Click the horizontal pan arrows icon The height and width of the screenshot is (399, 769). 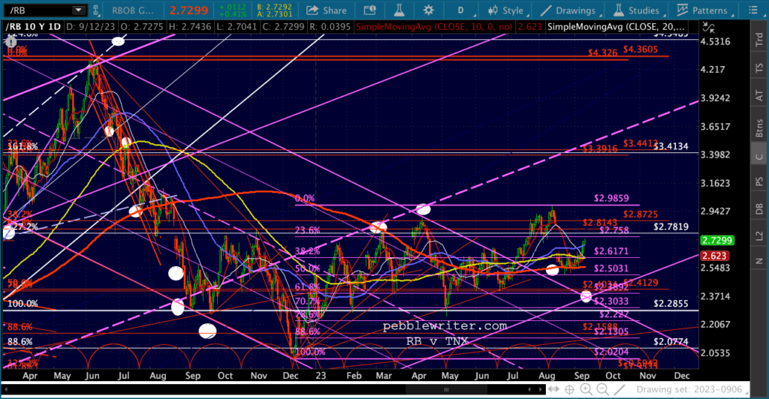pos(555,389)
